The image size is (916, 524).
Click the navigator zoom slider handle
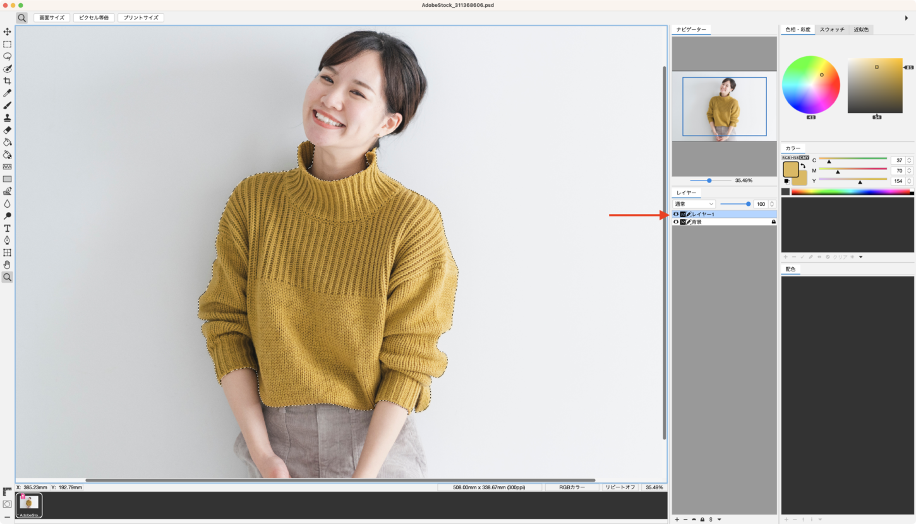pos(709,181)
